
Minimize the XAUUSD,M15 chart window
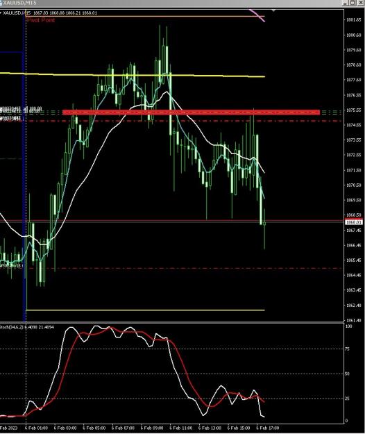point(345,3)
